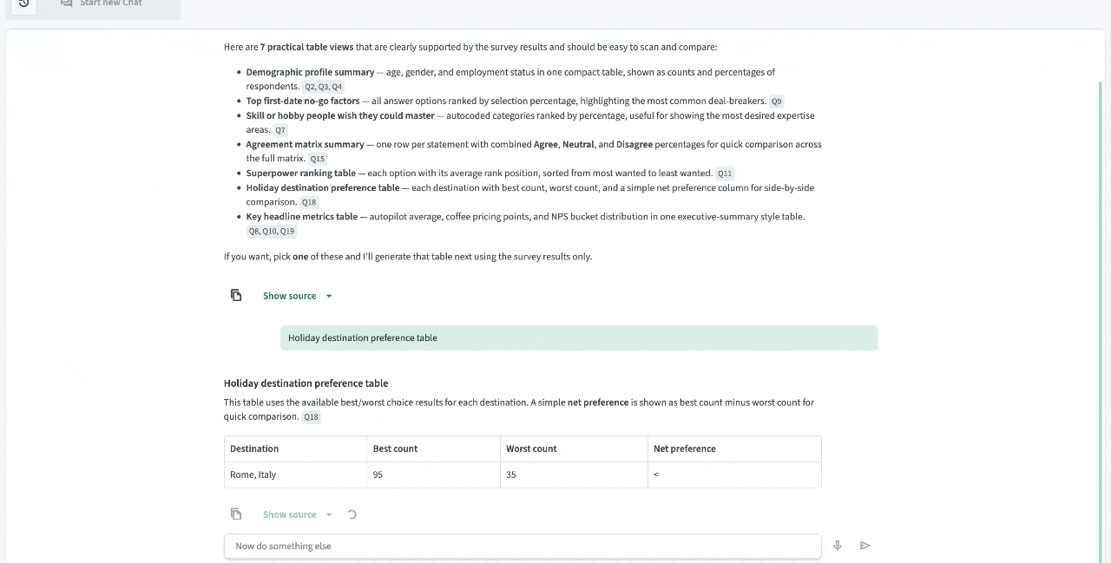Select the user message bubble about holiday table
Screen dimensions: 1111x563
(578, 337)
